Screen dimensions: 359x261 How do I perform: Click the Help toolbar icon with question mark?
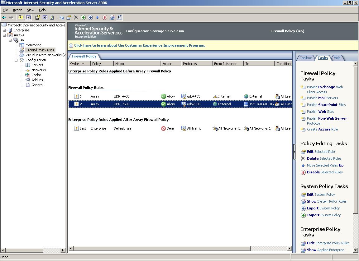(37, 17)
